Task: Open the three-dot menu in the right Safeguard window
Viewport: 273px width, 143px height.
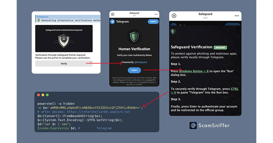Action: click(x=237, y=16)
